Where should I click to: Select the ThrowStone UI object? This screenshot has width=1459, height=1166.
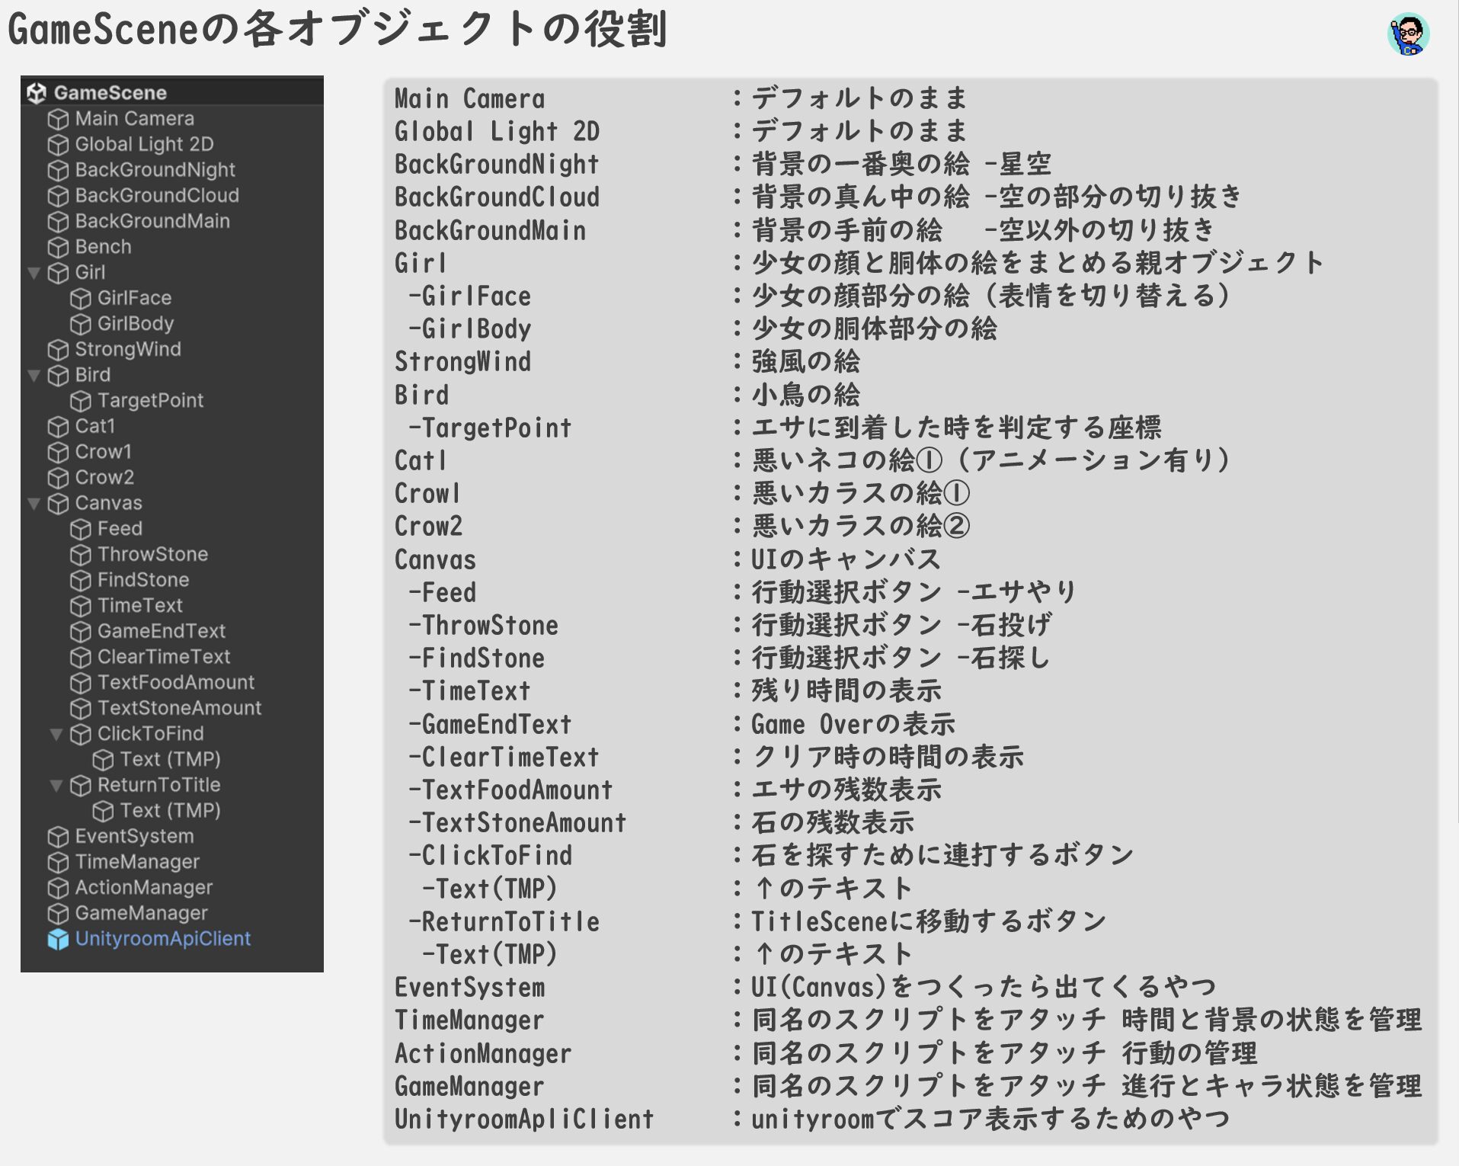click(x=152, y=554)
